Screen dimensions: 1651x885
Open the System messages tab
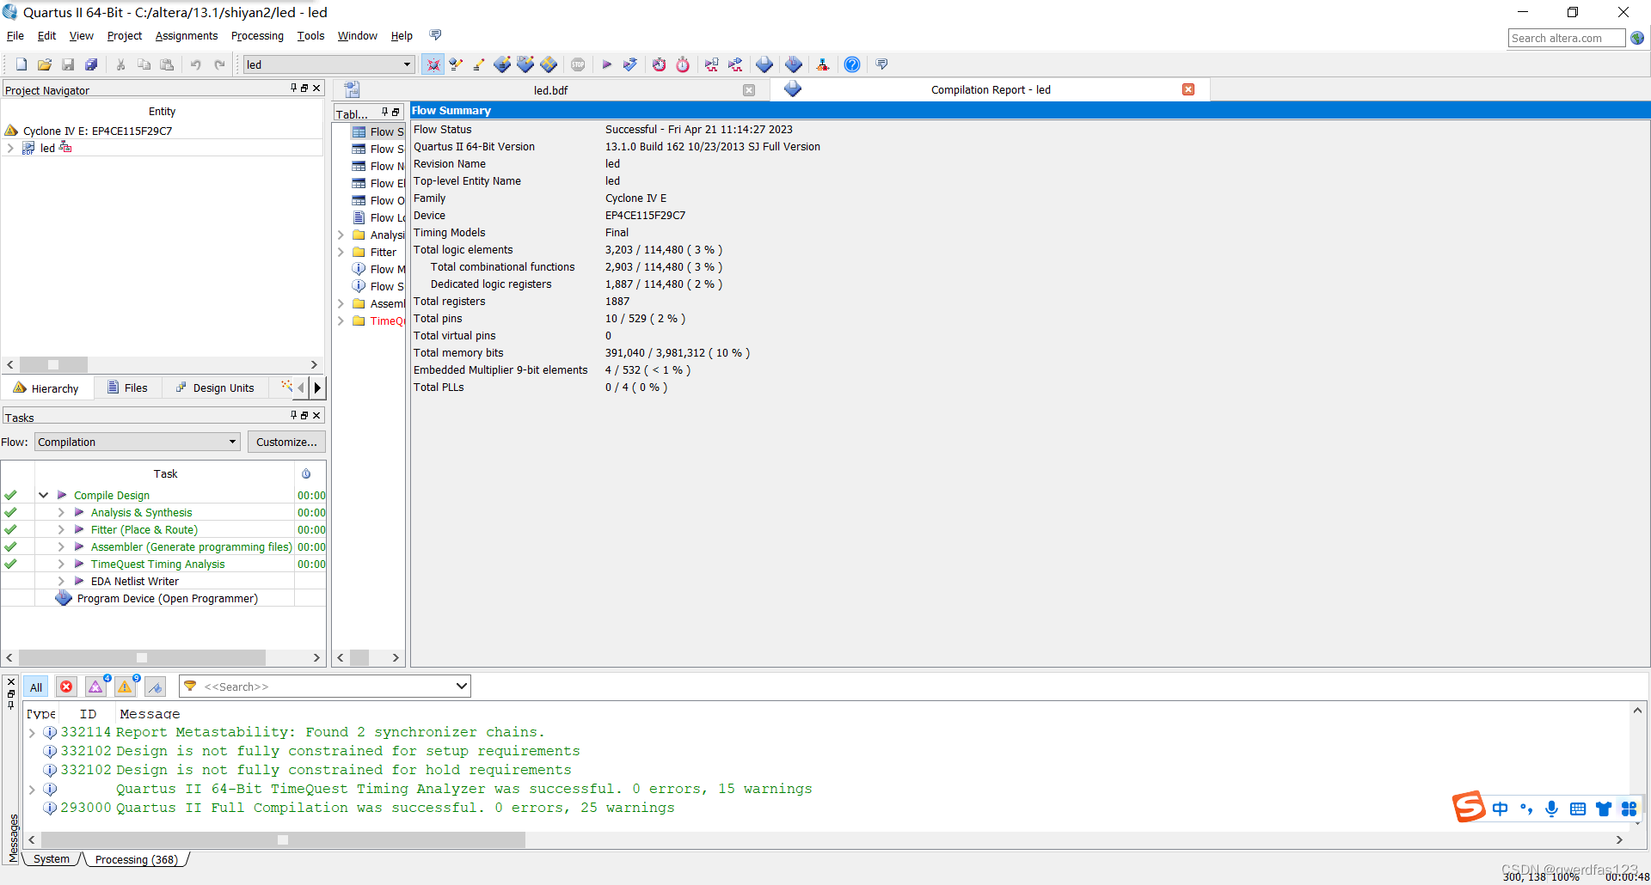(52, 859)
